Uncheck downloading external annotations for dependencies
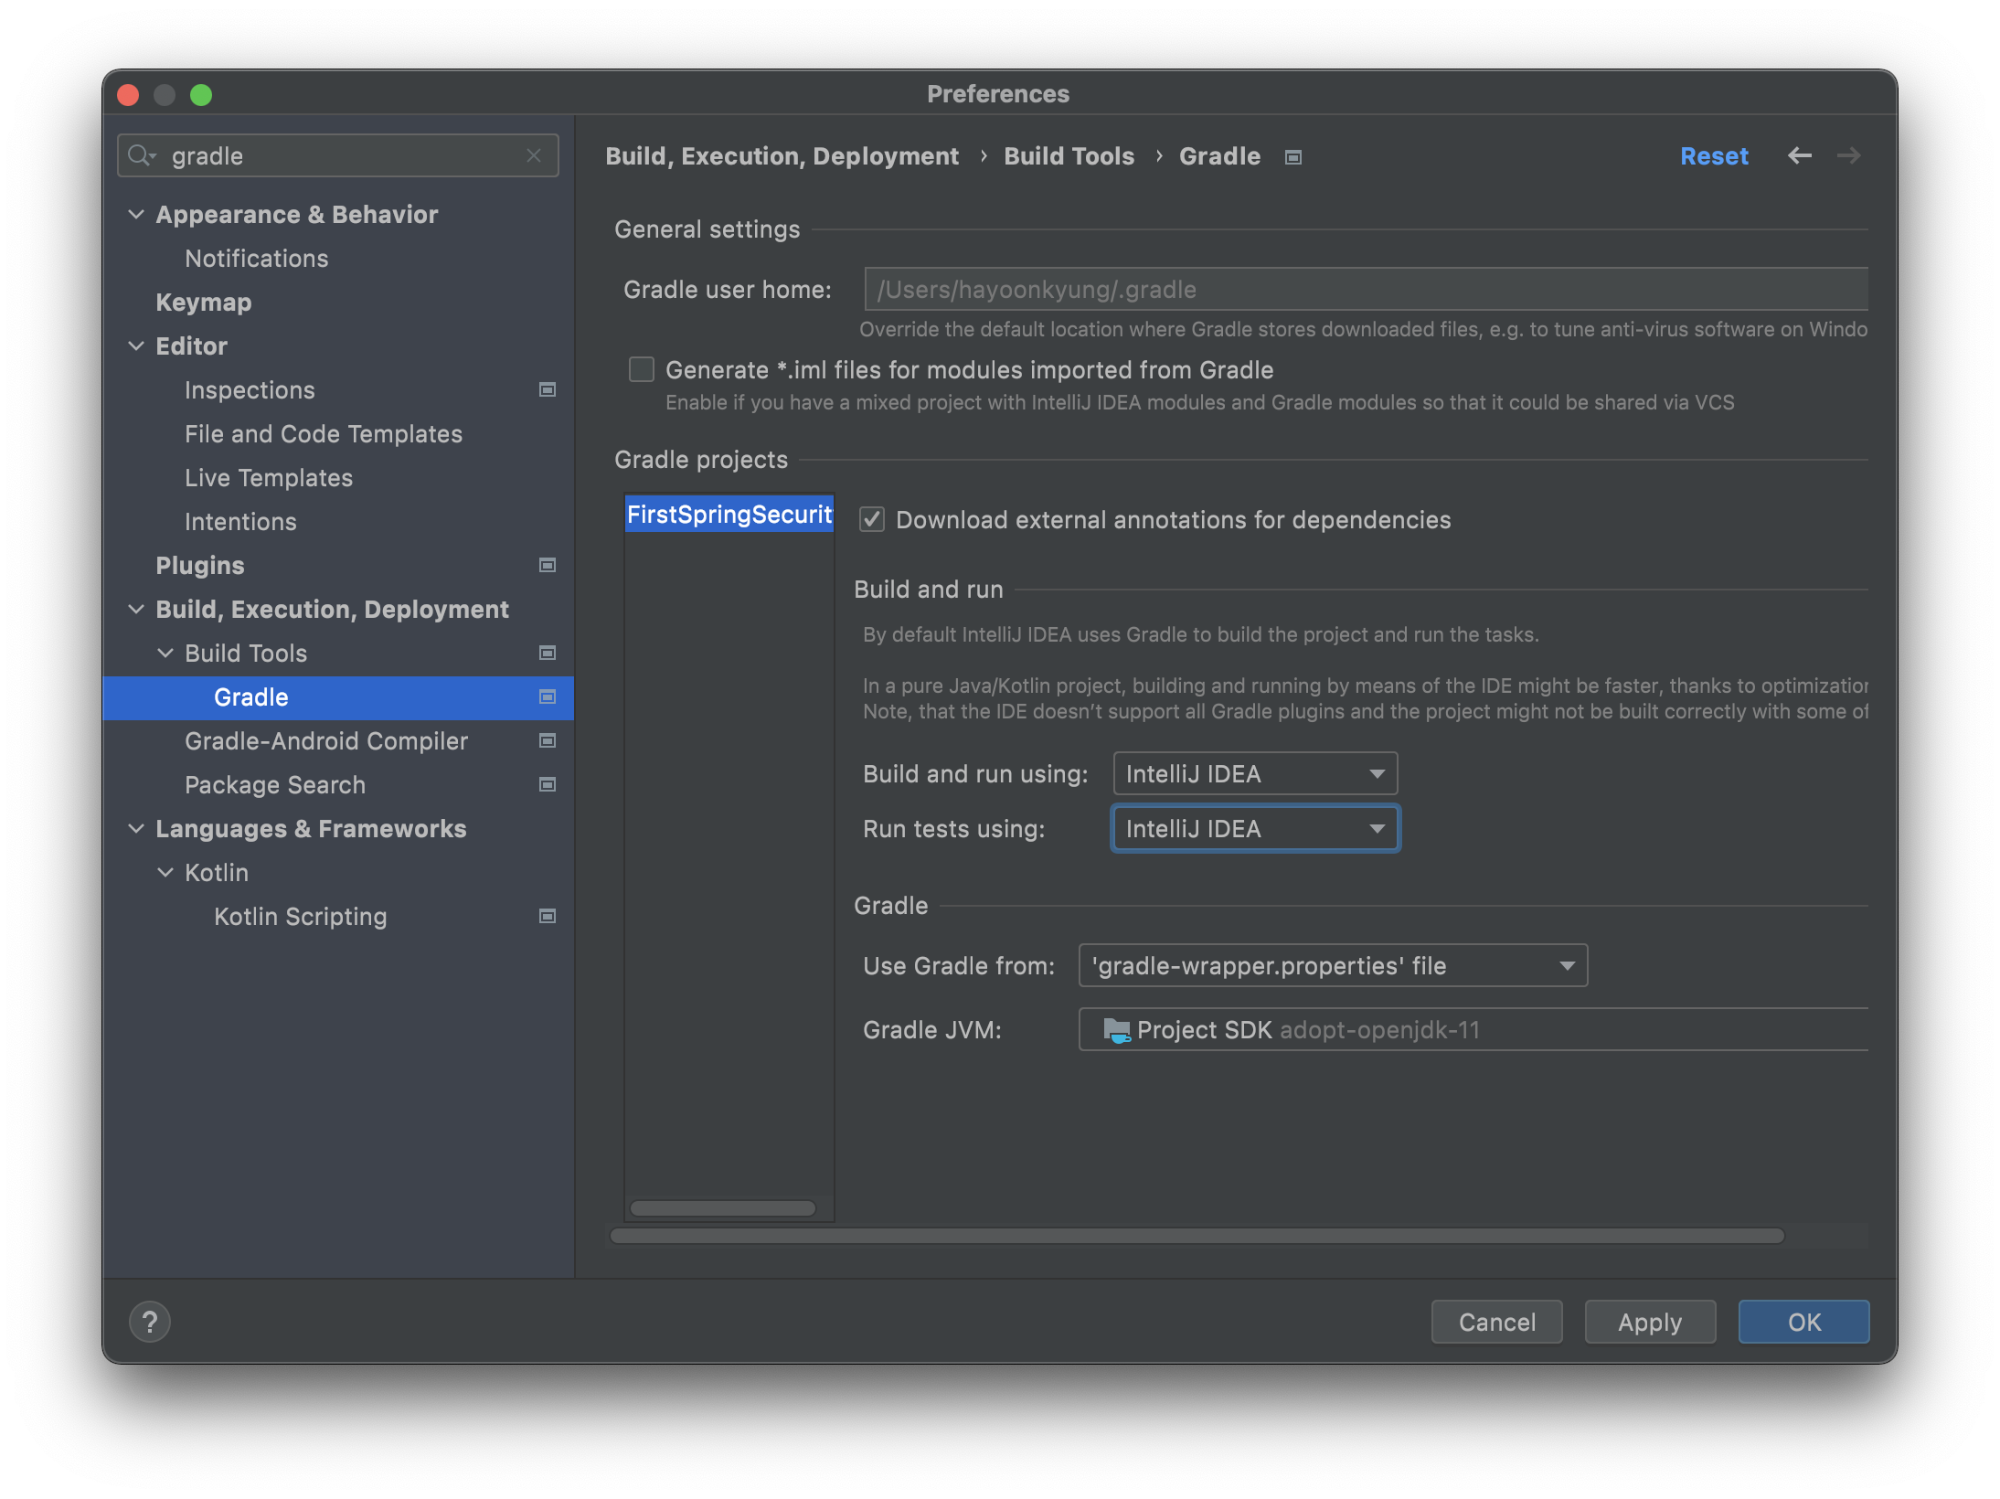2000x1499 pixels. 871,519
